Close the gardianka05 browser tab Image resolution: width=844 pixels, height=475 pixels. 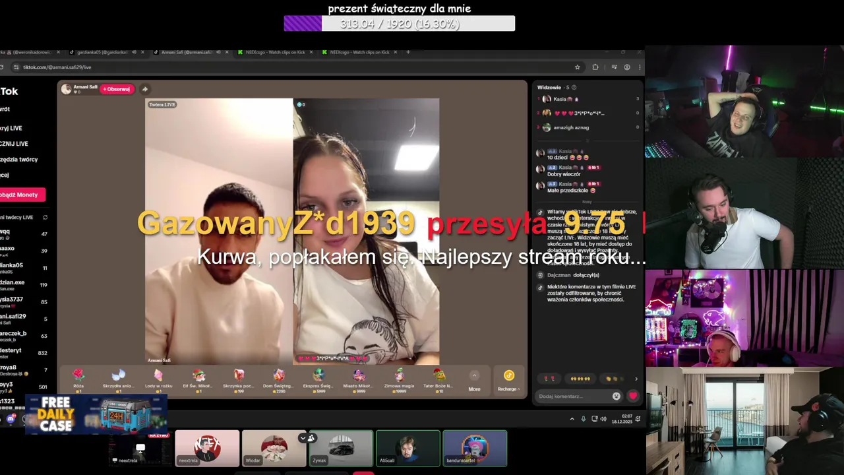[x=142, y=52]
